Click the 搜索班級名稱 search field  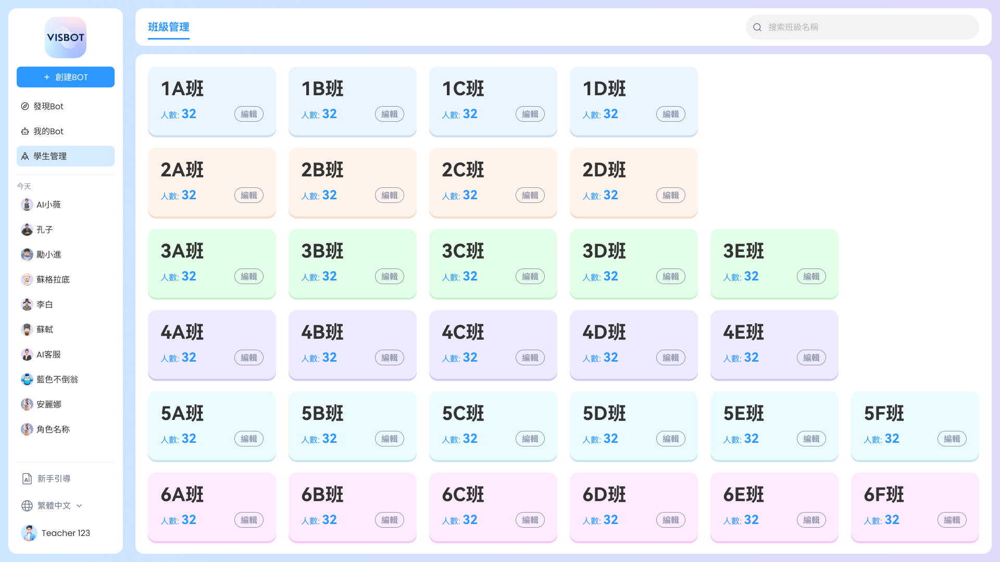(x=863, y=27)
